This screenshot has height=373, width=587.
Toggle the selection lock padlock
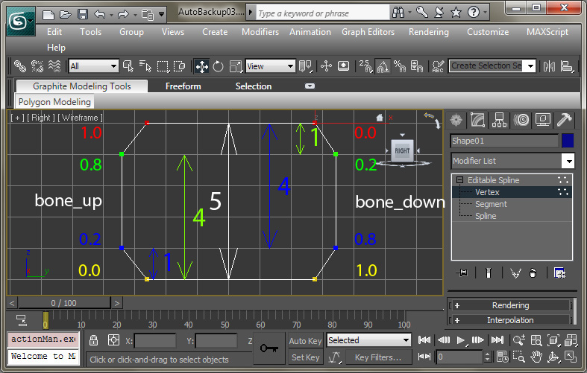tap(94, 340)
